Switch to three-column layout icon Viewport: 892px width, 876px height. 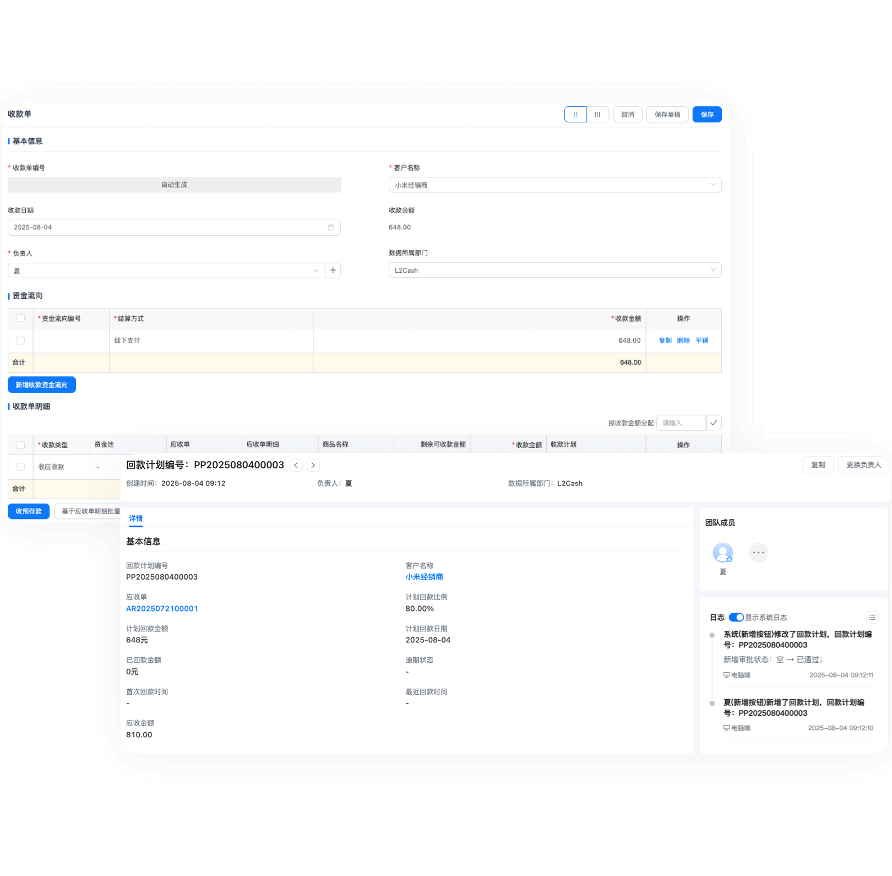597,115
